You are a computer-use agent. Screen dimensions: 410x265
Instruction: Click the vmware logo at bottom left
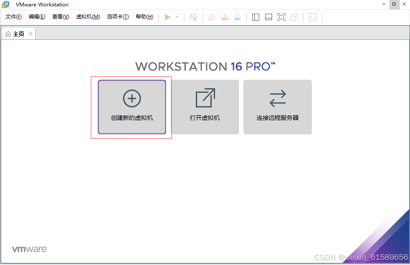[30, 249]
